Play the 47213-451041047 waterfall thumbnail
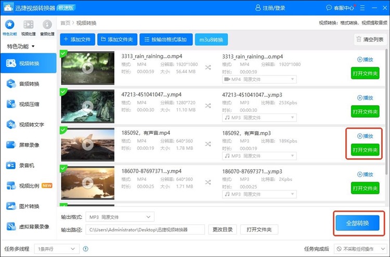Image resolution: width=390 pixels, height=257 pixels. (88, 106)
